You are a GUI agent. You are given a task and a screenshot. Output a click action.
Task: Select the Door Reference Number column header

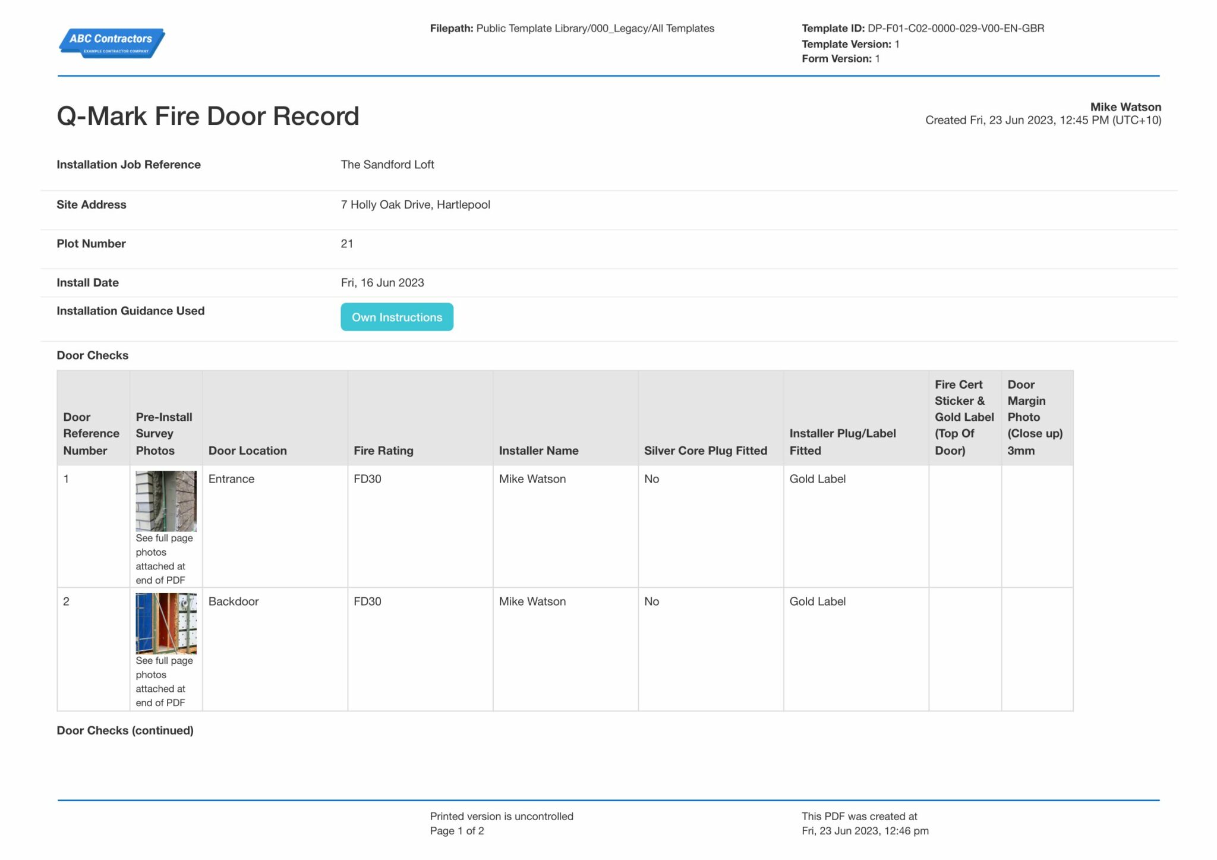[91, 433]
